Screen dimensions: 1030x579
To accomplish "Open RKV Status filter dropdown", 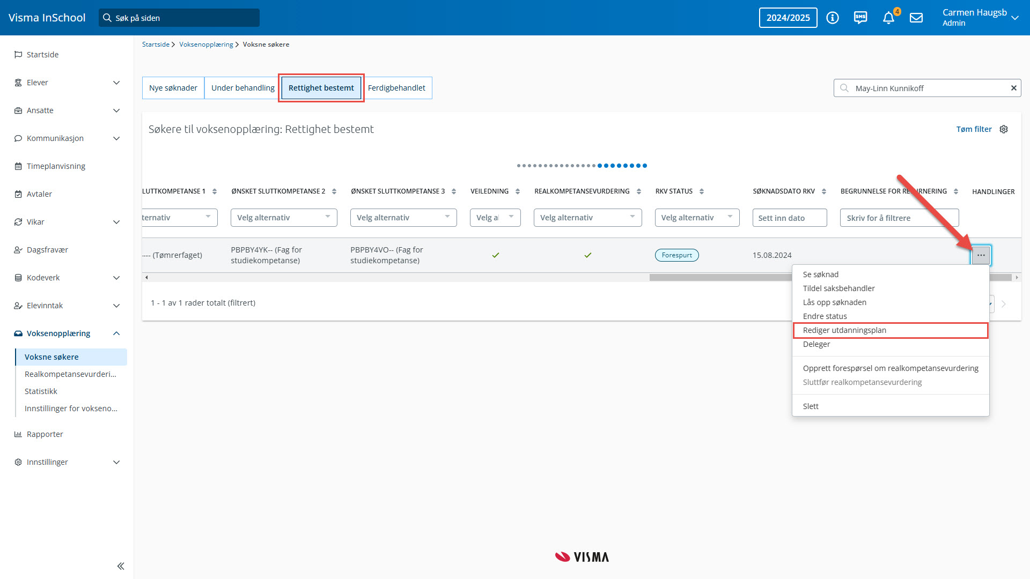I will pyautogui.click(x=697, y=218).
